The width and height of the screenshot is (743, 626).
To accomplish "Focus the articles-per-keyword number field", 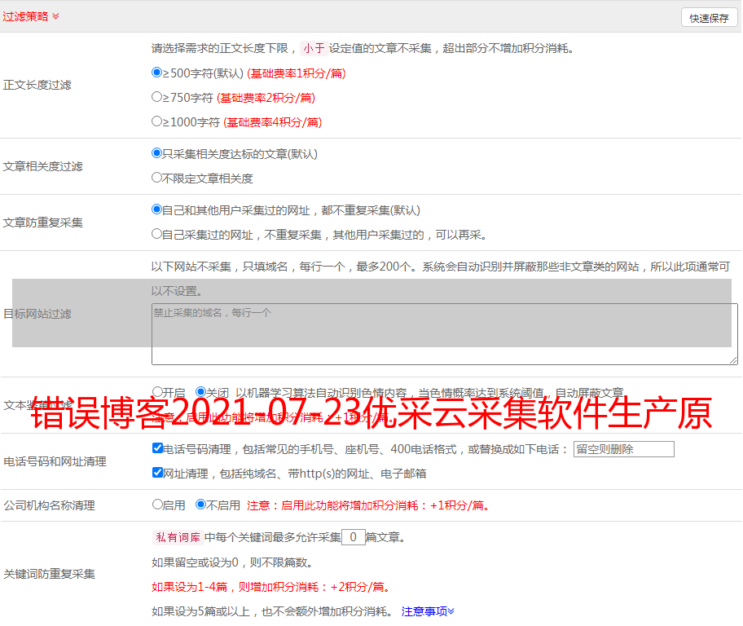I will pos(354,537).
